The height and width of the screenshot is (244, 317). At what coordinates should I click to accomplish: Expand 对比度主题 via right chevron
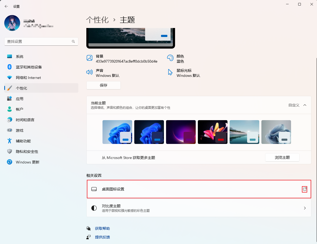coord(305,208)
